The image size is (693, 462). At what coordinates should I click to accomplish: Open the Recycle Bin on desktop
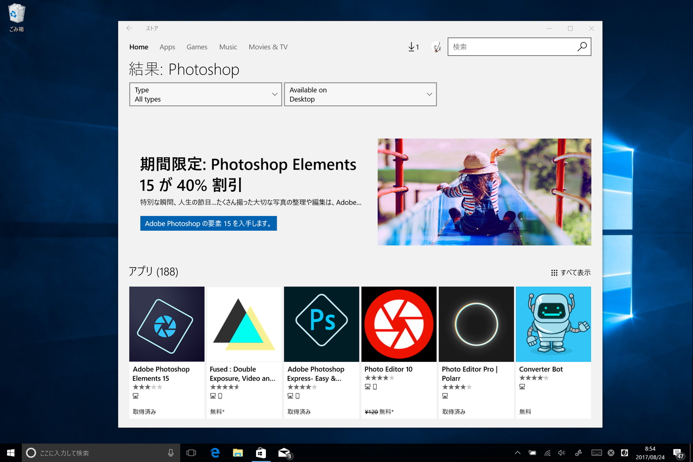17,18
